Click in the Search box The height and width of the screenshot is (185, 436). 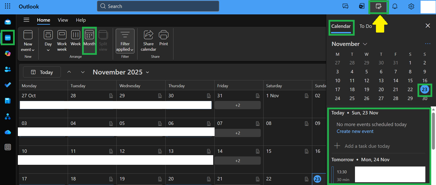[x=158, y=6]
